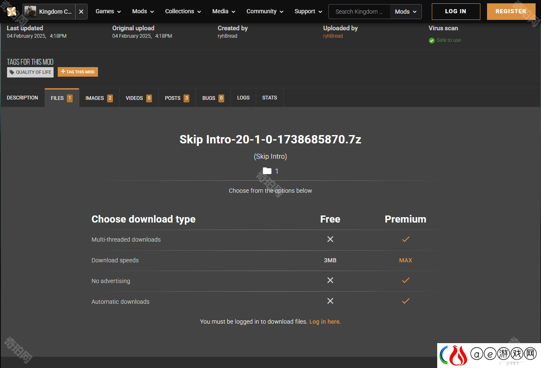Open the LOGS tab
This screenshot has height=368, width=541.
pyautogui.click(x=243, y=98)
